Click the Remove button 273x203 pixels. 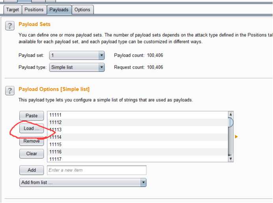[x=32, y=141]
